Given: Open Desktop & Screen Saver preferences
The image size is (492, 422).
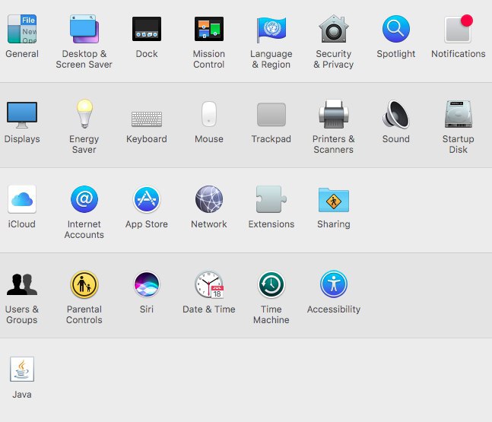Looking at the screenshot, I should pyautogui.click(x=84, y=29).
